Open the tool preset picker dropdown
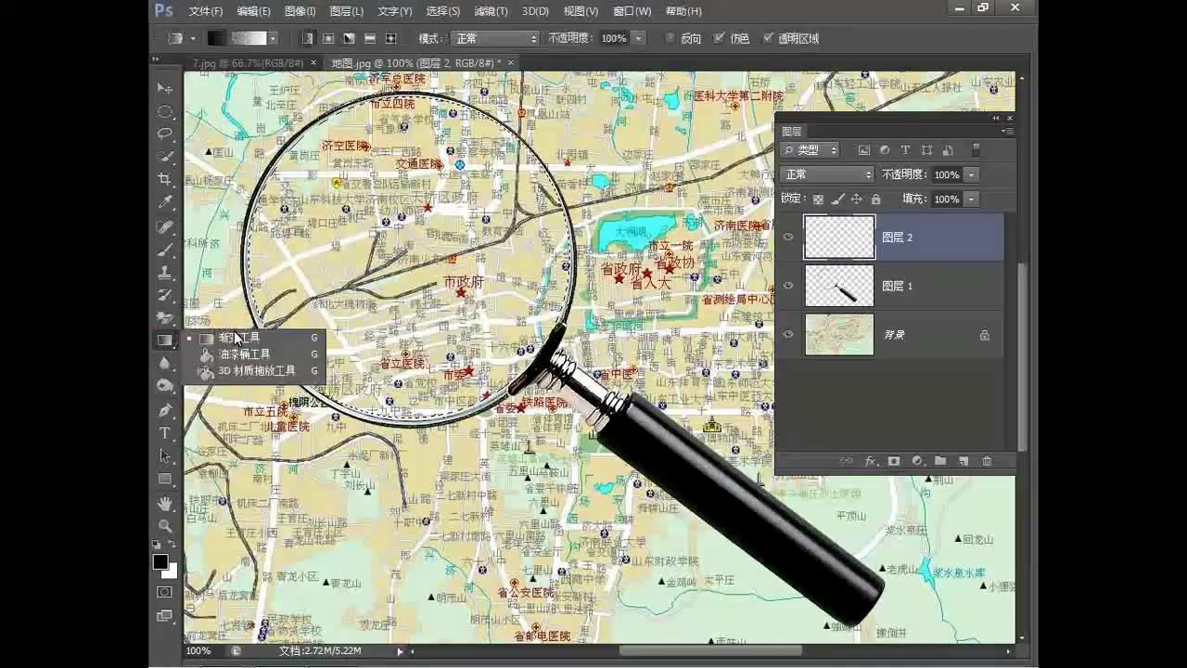 pos(193,38)
